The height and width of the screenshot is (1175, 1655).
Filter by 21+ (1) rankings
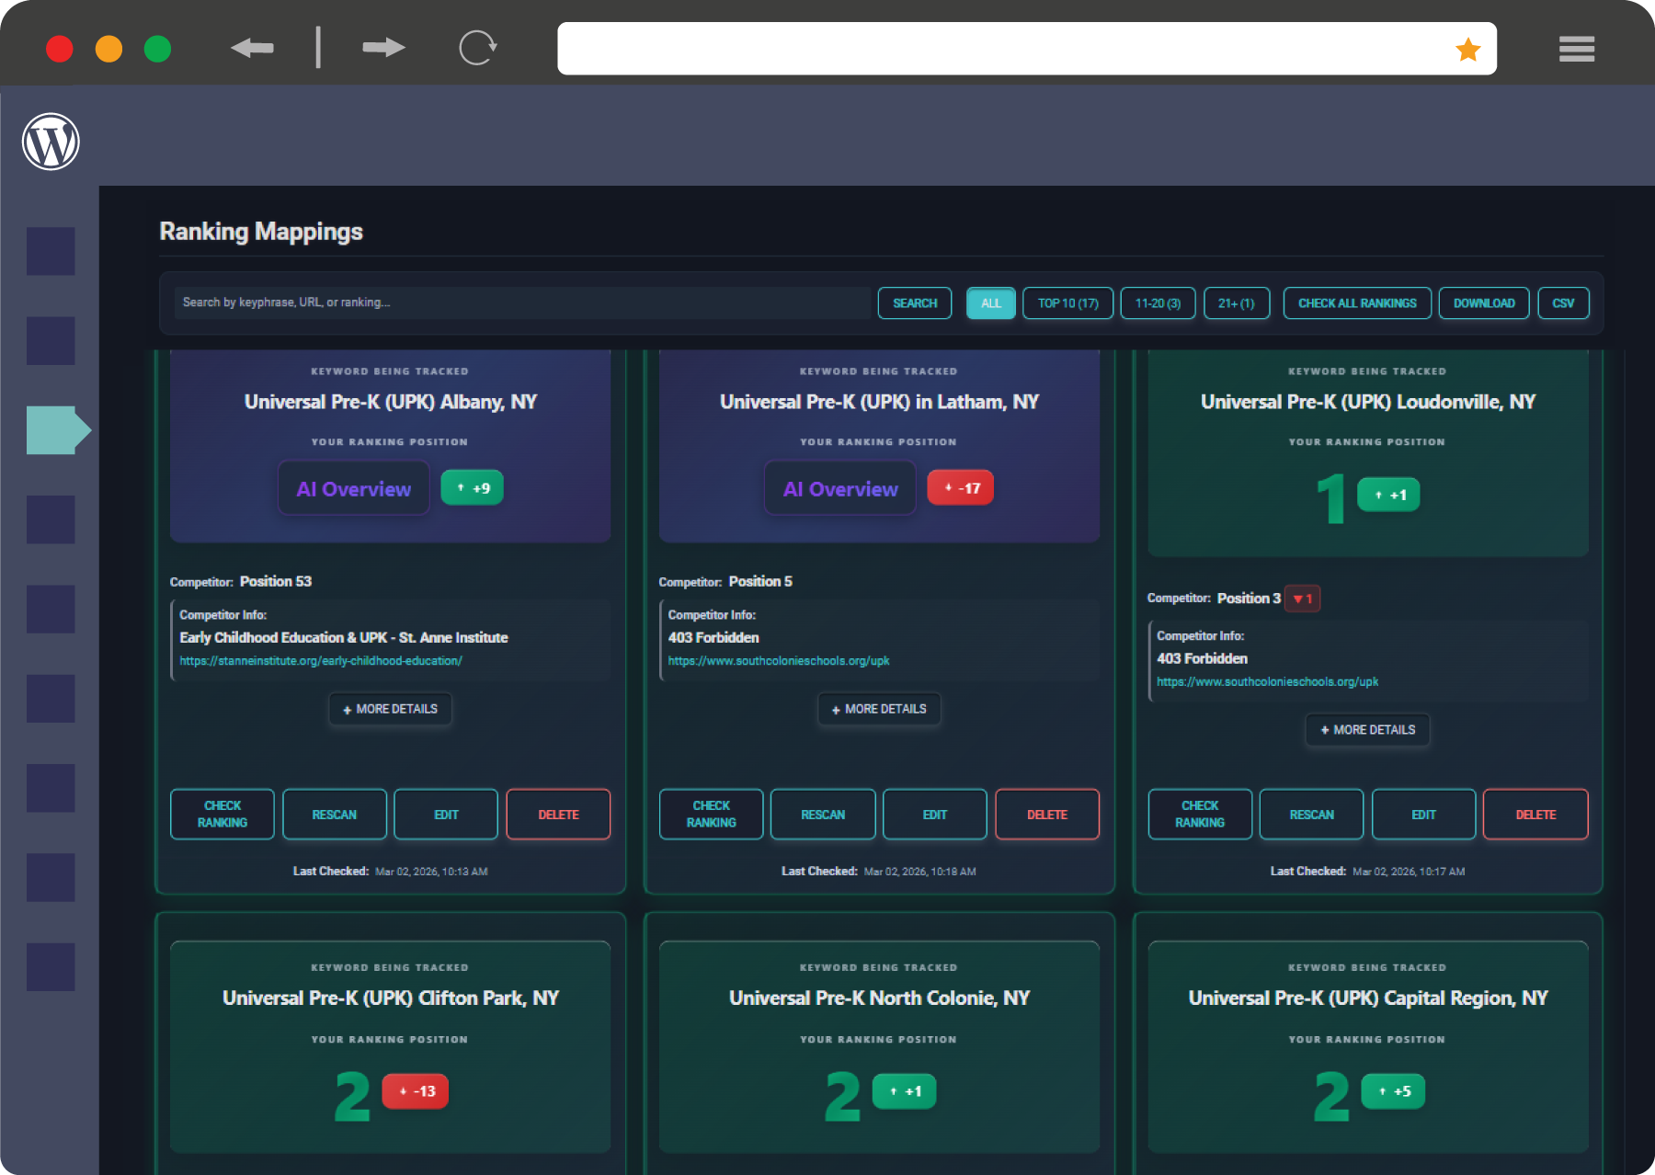(x=1236, y=303)
